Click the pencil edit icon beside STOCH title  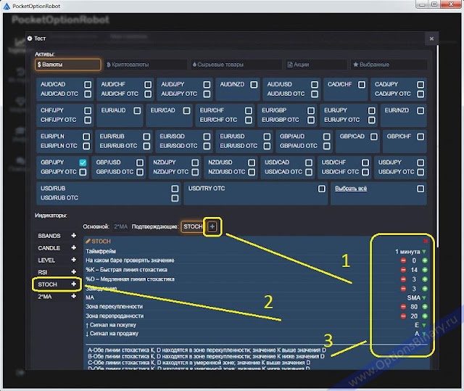(88, 242)
